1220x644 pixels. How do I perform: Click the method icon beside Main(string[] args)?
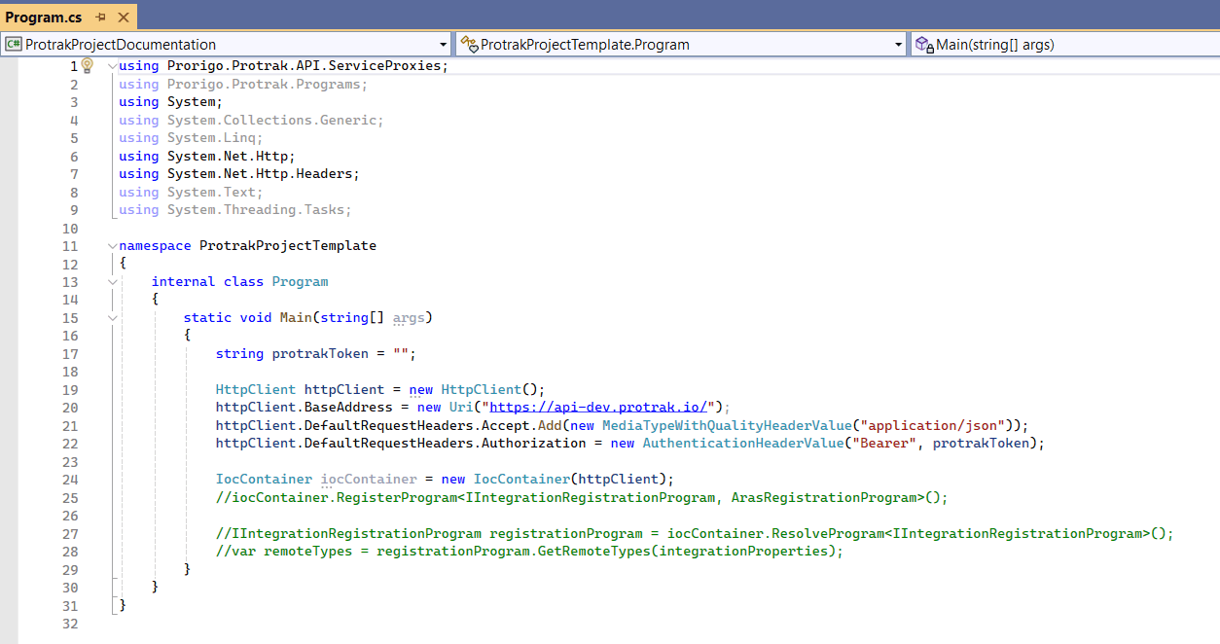(x=924, y=45)
